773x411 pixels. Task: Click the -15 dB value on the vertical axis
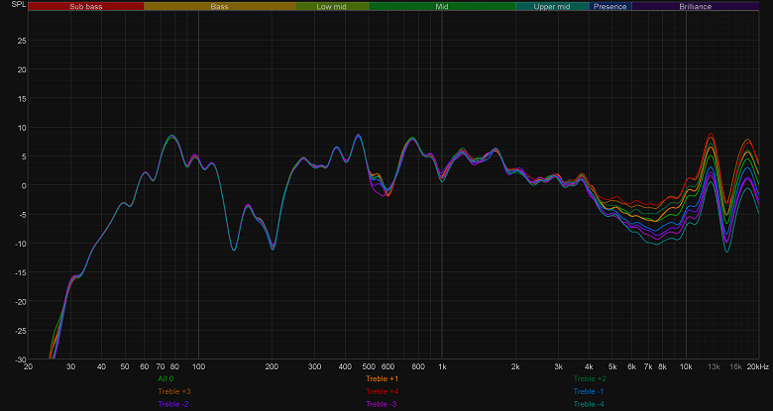point(20,272)
